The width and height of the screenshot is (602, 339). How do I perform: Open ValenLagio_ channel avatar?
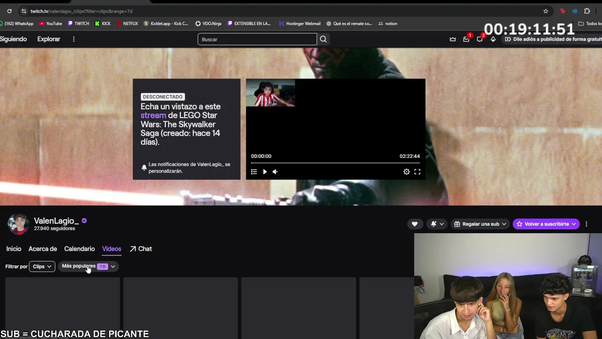(18, 224)
